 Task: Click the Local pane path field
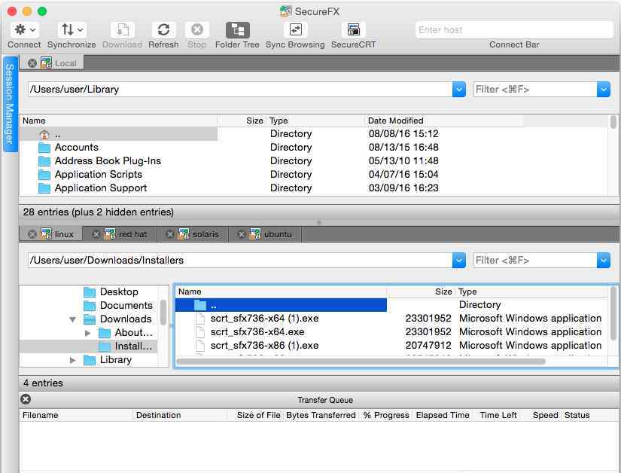pos(240,90)
